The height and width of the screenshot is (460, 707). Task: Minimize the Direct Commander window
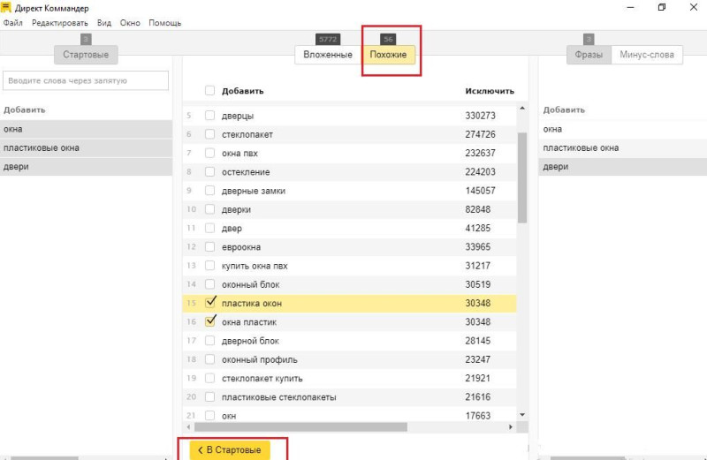click(x=630, y=7)
